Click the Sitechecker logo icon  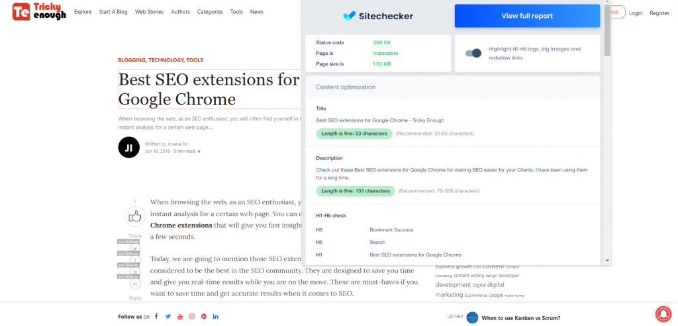pos(349,16)
